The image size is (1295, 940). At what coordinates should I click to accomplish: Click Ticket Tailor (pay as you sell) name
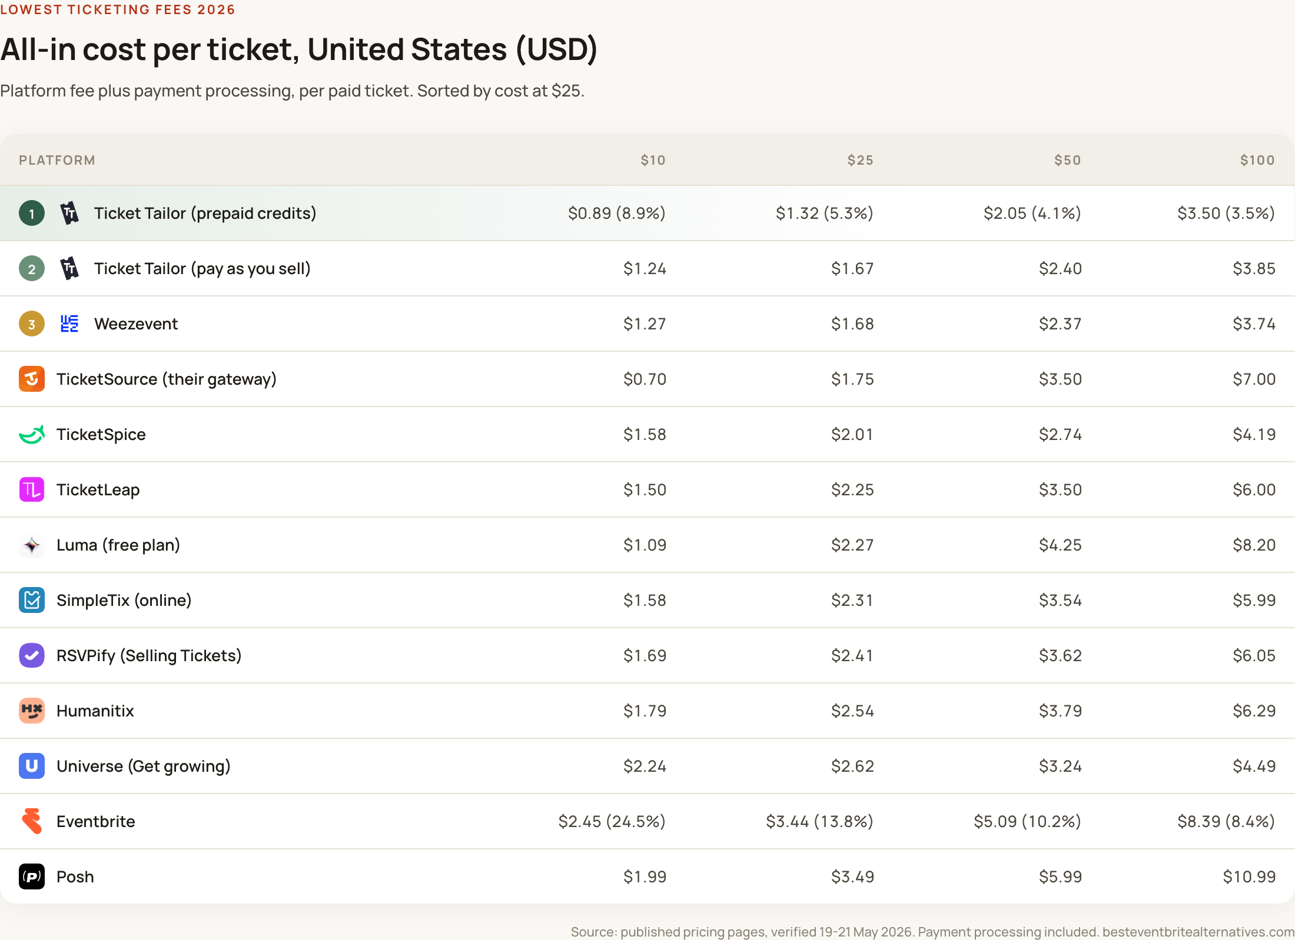pos(202,268)
